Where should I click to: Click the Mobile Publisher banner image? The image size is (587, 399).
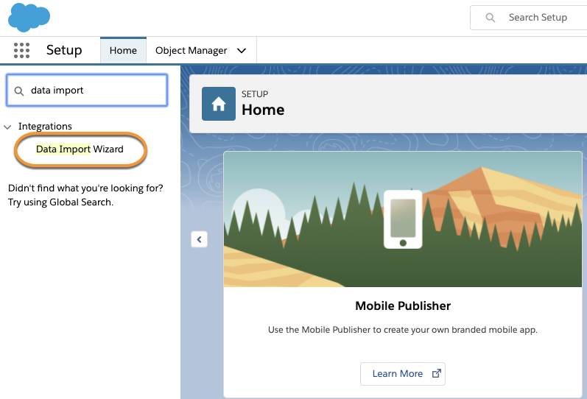pyautogui.click(x=403, y=219)
